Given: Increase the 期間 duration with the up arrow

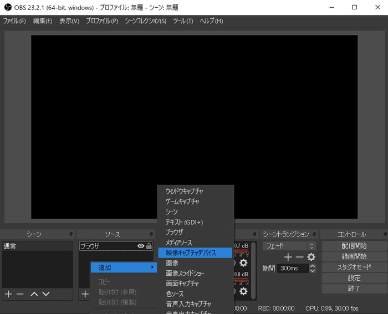Looking at the screenshot, I should pos(313,266).
